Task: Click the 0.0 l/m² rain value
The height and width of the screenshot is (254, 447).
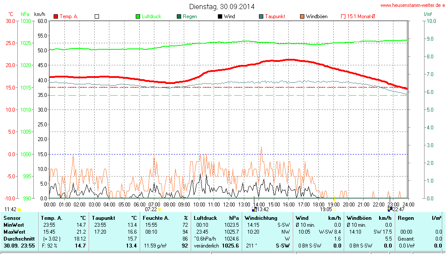Action: [x=407, y=246]
